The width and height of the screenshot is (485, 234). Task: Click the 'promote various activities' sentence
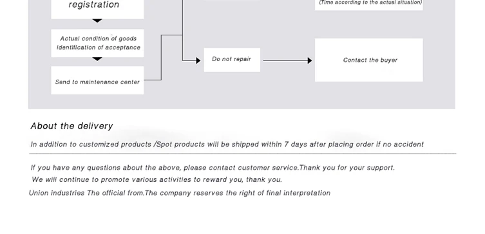pyautogui.click(x=157, y=179)
